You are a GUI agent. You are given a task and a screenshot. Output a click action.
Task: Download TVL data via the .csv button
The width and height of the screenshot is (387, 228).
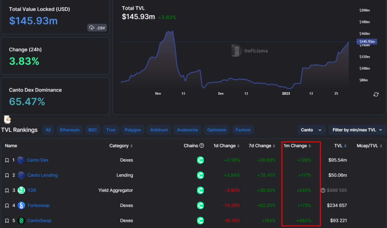click(x=97, y=28)
